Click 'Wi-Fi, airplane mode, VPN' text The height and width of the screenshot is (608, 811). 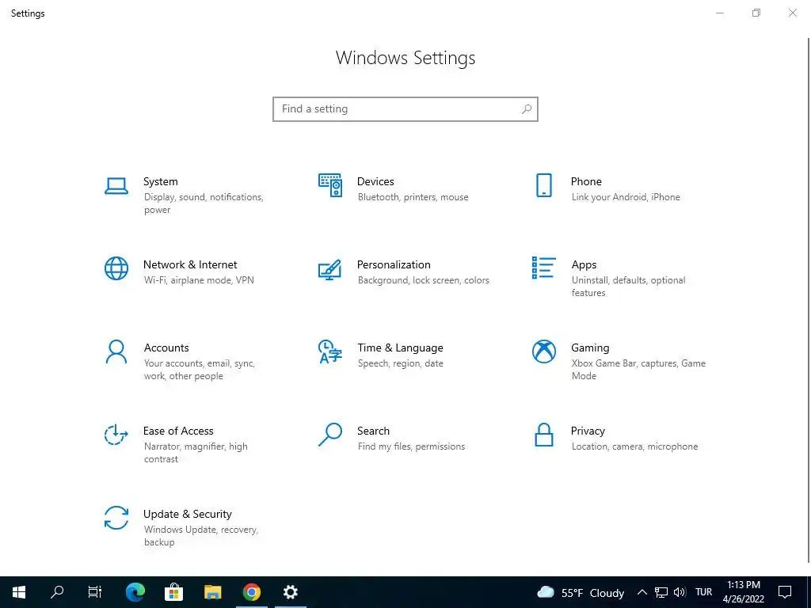pos(199,280)
